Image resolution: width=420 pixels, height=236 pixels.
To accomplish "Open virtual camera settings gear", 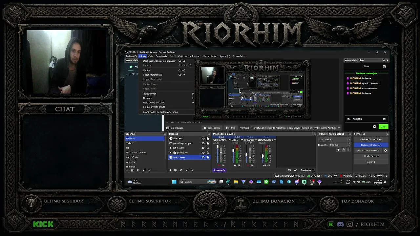I will pyautogui.click(x=386, y=151).
